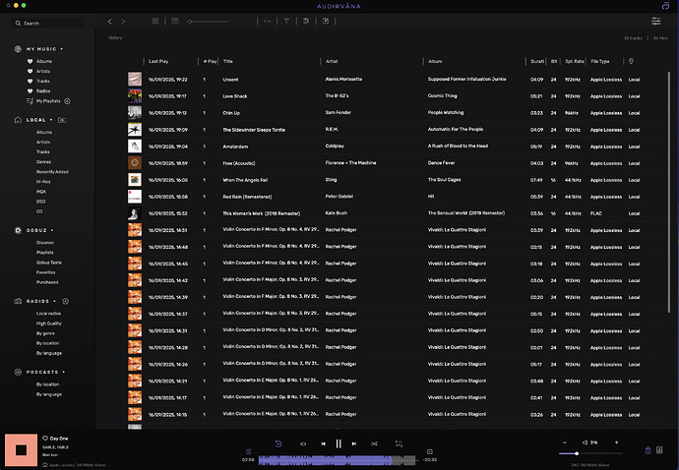The width and height of the screenshot is (679, 470).
Task: Click the Search field in the sidebar
Action: (x=49, y=23)
